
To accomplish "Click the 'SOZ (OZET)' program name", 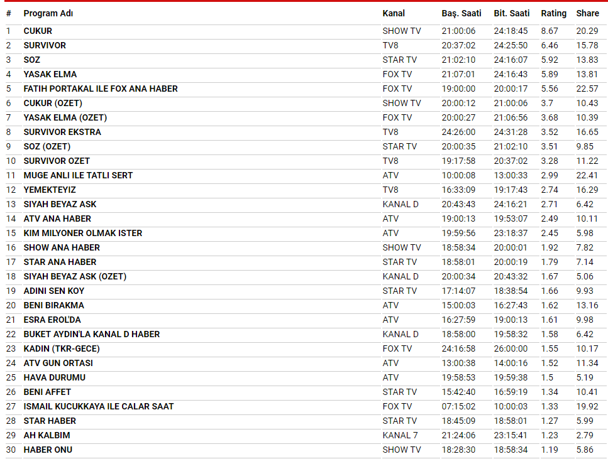I will 47,146.
